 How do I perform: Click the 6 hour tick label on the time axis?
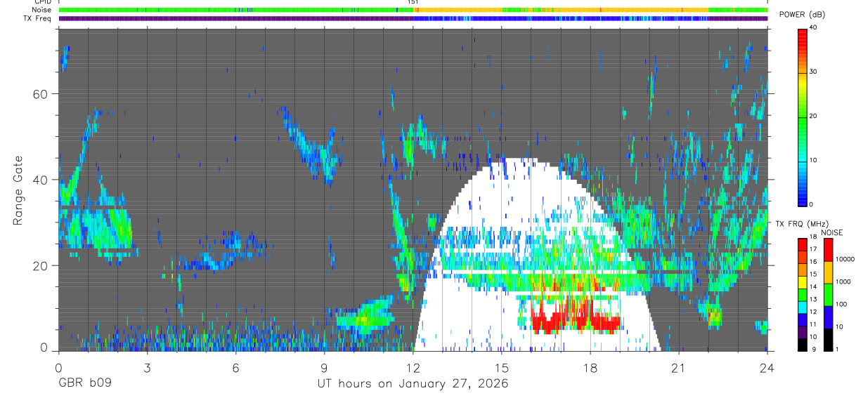pyautogui.click(x=235, y=367)
